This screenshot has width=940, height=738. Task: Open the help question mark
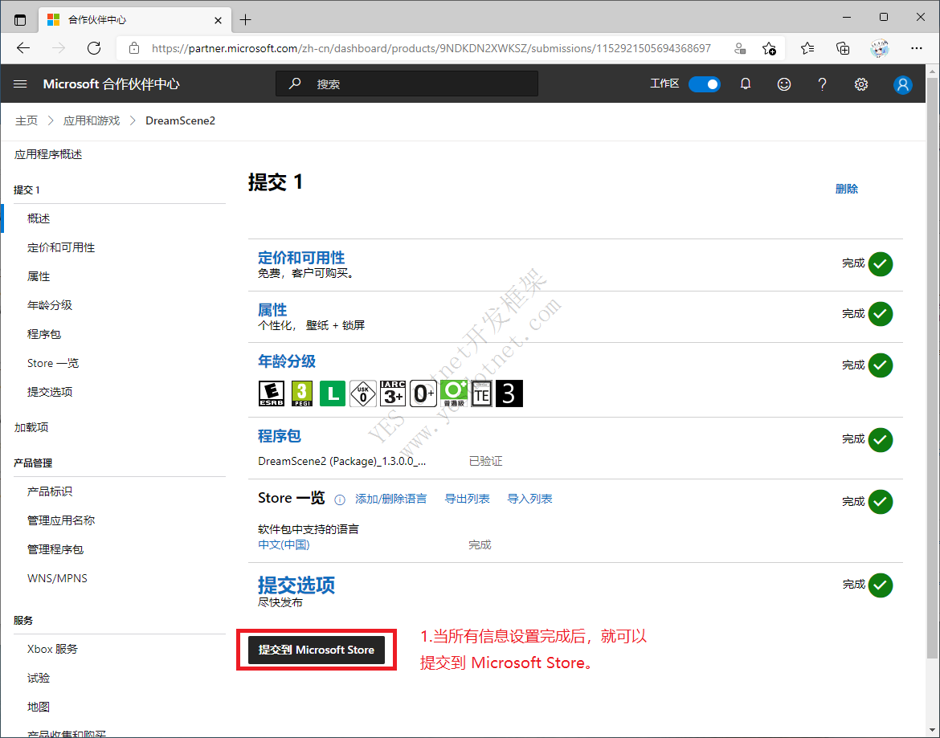(x=822, y=84)
